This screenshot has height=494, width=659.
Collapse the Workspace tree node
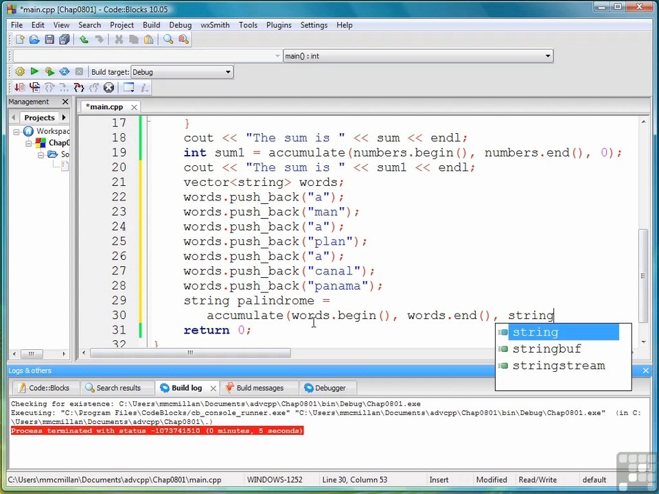click(16, 132)
